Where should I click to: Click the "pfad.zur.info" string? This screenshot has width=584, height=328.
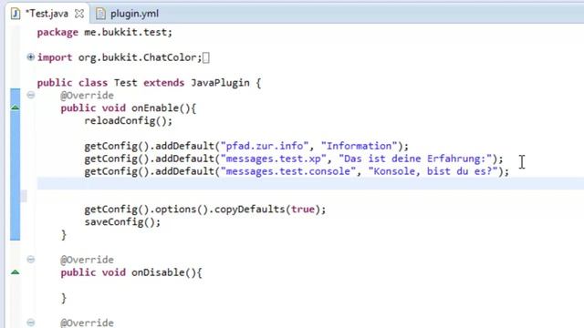pyautogui.click(x=265, y=146)
